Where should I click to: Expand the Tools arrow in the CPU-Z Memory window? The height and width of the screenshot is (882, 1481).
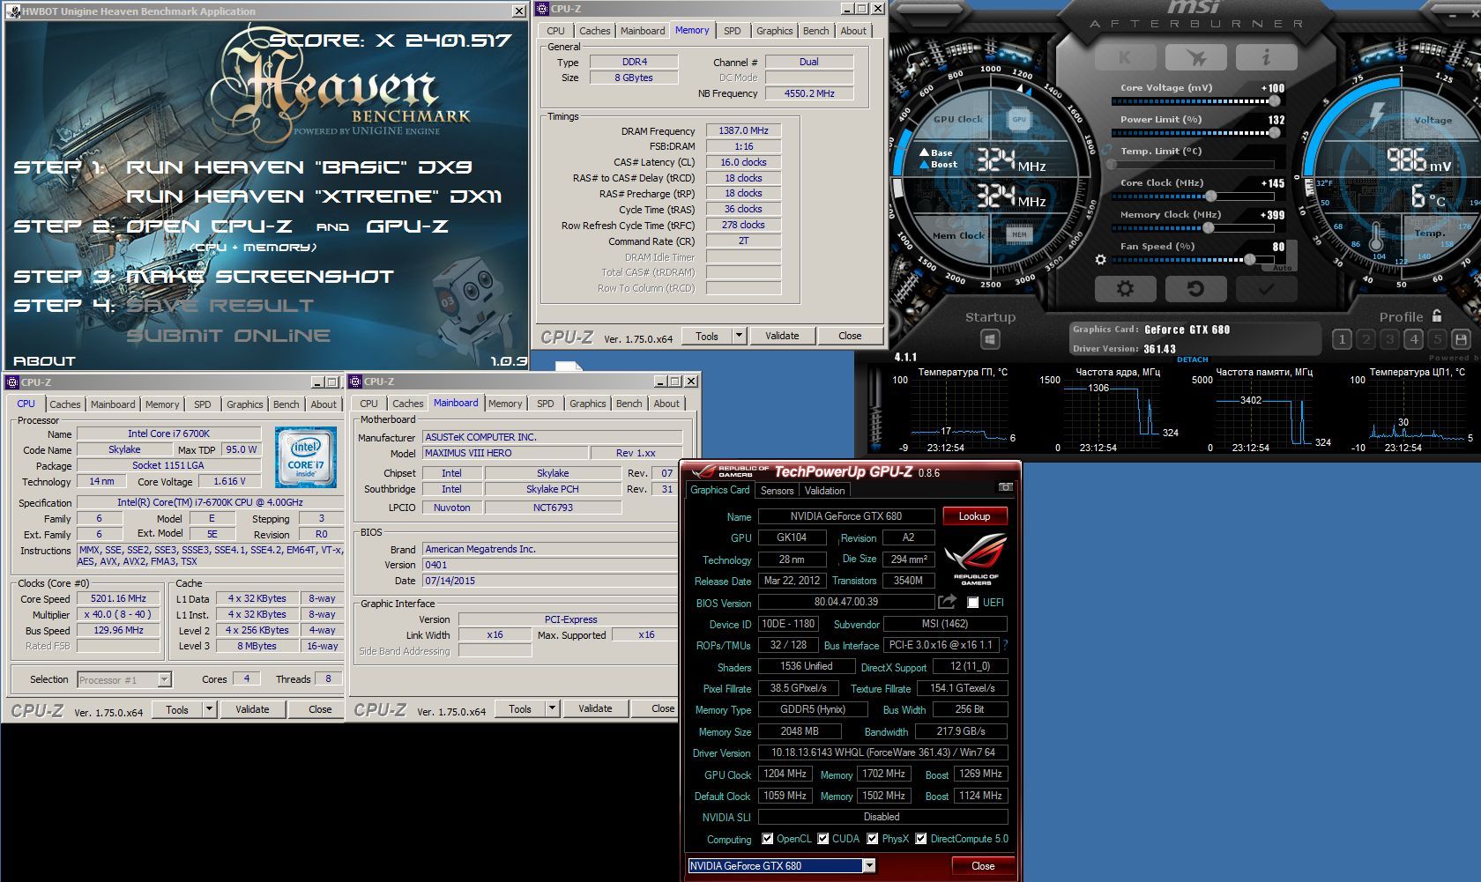pos(739,336)
